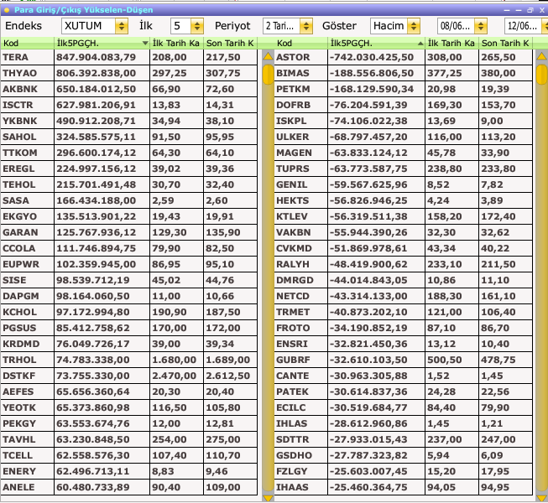The height and width of the screenshot is (503, 548).
Task: Select the TTKOM row code
Action: pos(19,153)
